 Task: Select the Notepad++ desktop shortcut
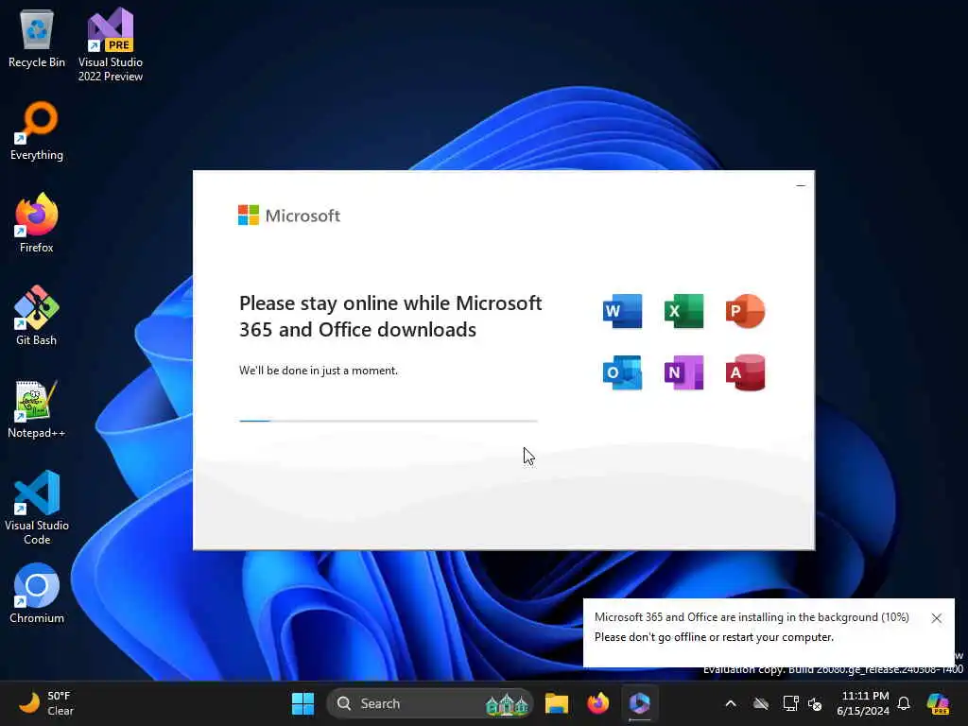pos(37,408)
